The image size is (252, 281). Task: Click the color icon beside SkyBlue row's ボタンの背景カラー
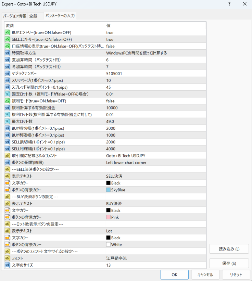pyautogui.click(x=7, y=190)
